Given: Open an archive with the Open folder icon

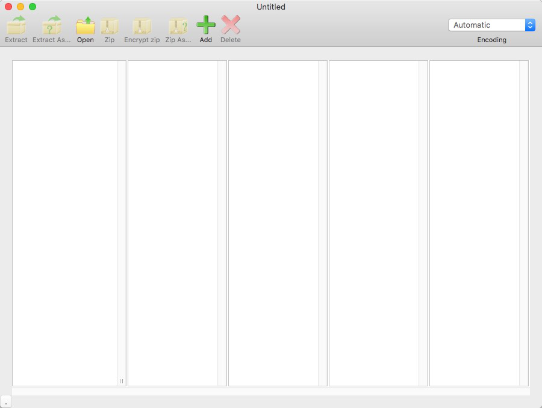Looking at the screenshot, I should [x=86, y=25].
